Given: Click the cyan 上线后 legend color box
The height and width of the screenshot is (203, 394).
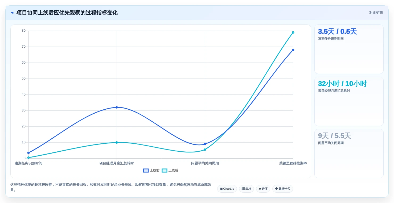Looking at the screenshot, I should coord(165,171).
